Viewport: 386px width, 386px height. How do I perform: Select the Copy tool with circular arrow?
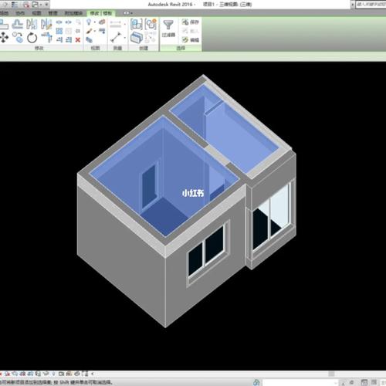pyautogui.click(x=18, y=37)
